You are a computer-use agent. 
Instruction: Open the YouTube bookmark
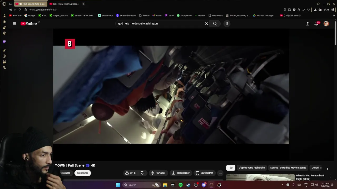(x=15, y=15)
